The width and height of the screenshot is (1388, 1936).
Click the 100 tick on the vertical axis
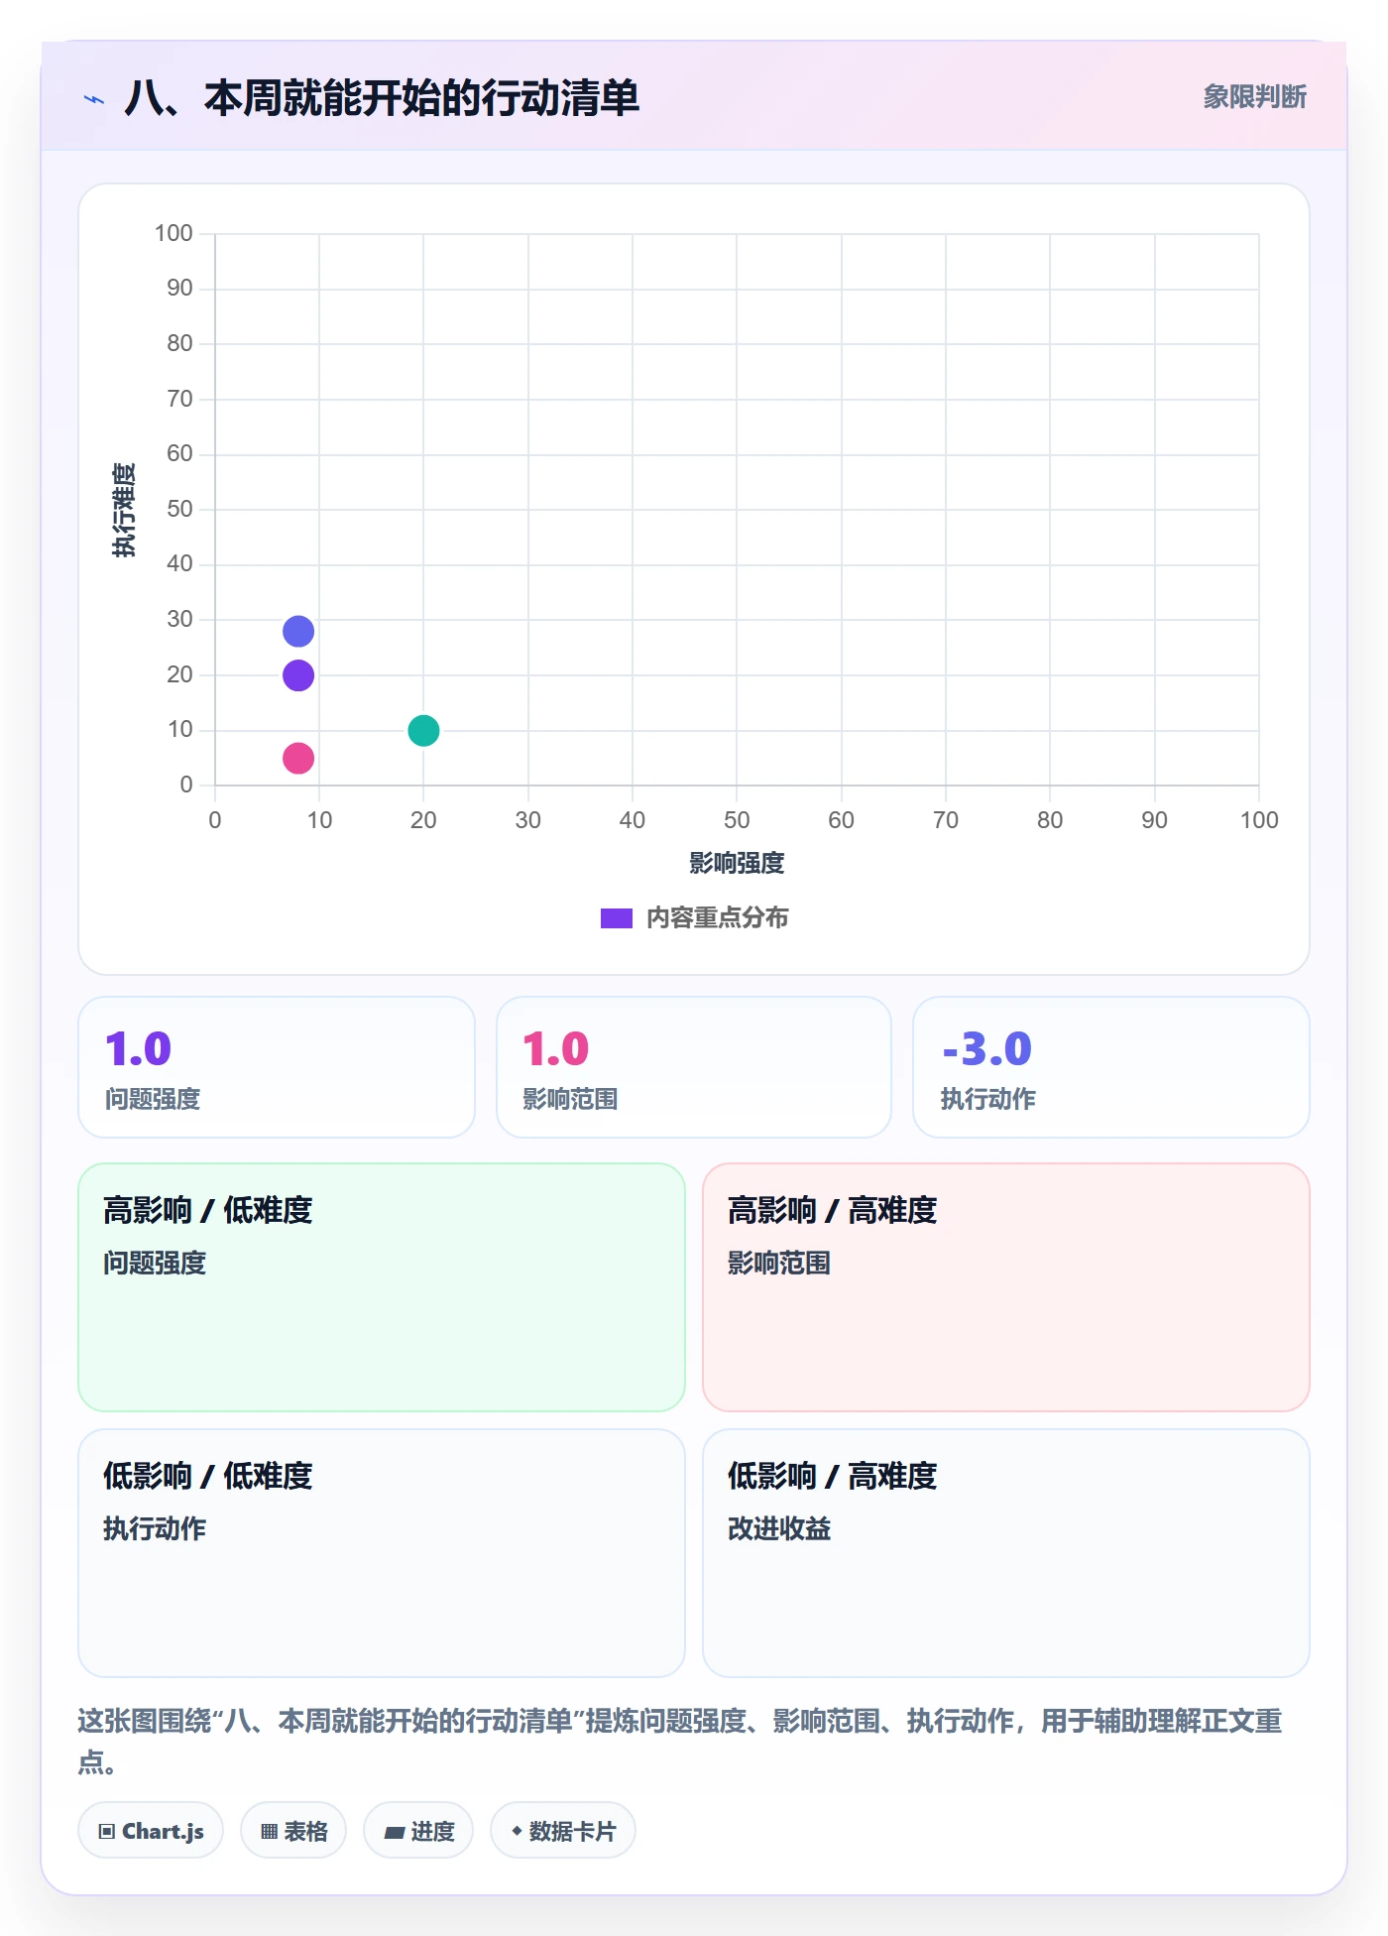(x=173, y=233)
